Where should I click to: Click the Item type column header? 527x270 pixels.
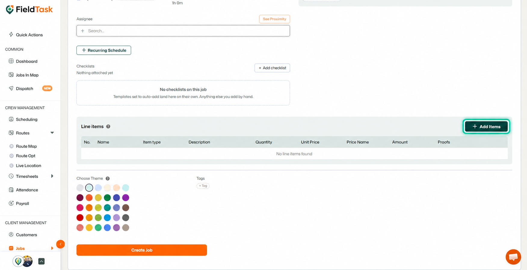click(152, 142)
